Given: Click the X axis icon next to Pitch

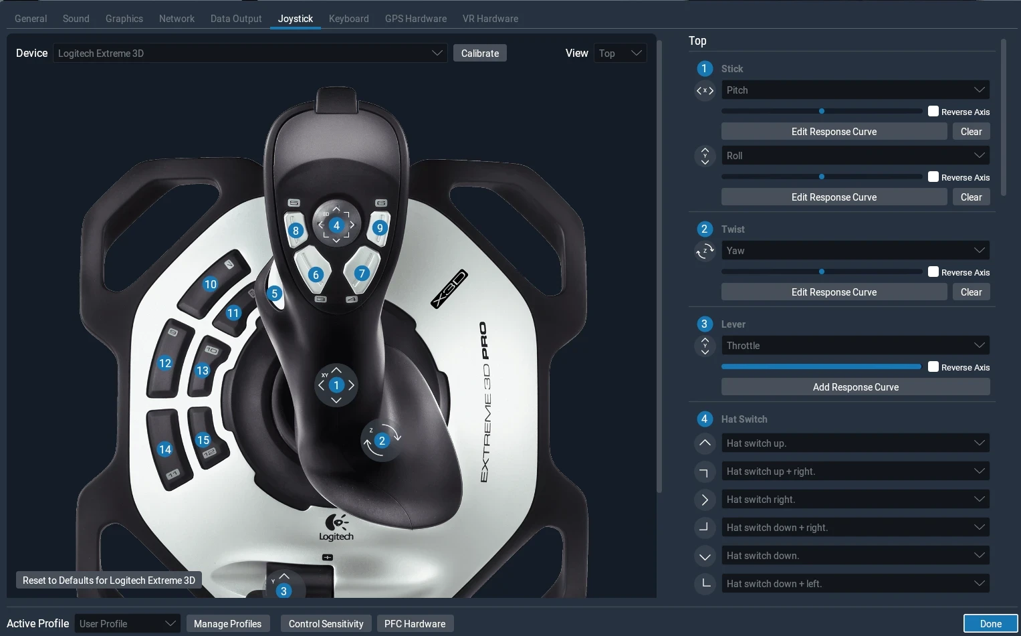Looking at the screenshot, I should coord(705,90).
